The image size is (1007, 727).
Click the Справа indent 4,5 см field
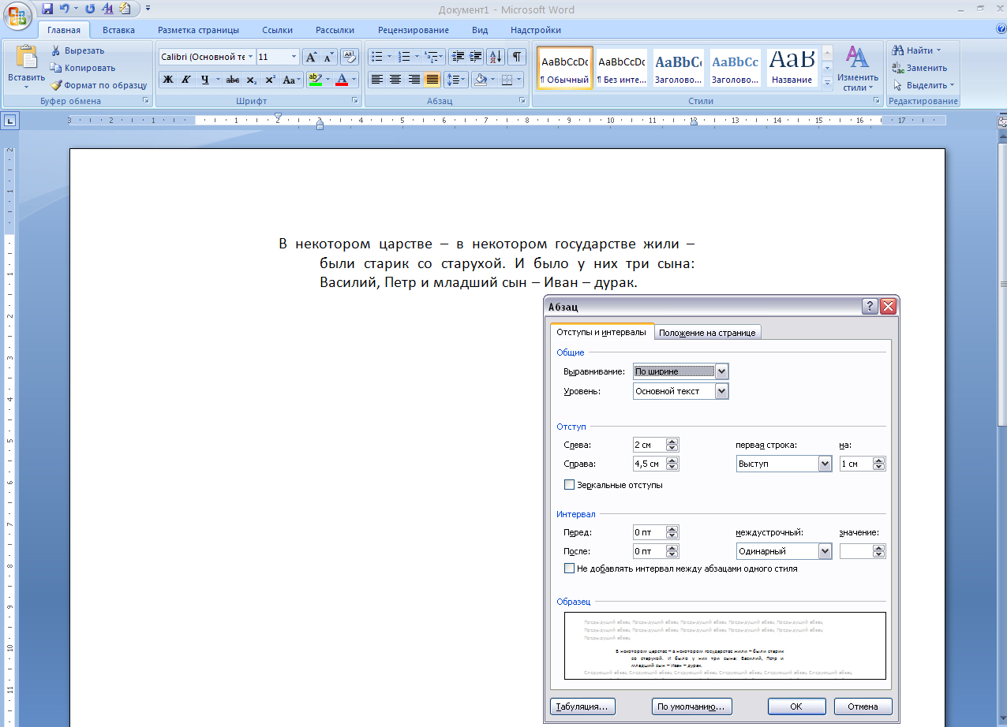coord(649,464)
